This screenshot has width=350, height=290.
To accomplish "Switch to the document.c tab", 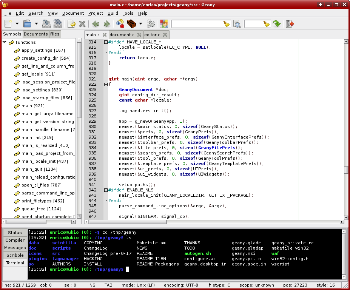I will point(122,35).
